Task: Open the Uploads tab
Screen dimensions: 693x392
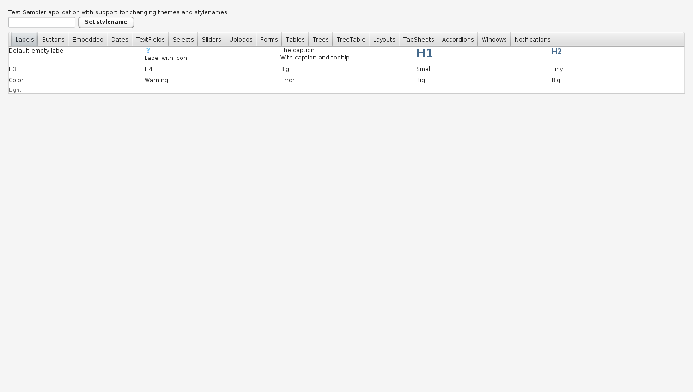Action: pos(241,40)
